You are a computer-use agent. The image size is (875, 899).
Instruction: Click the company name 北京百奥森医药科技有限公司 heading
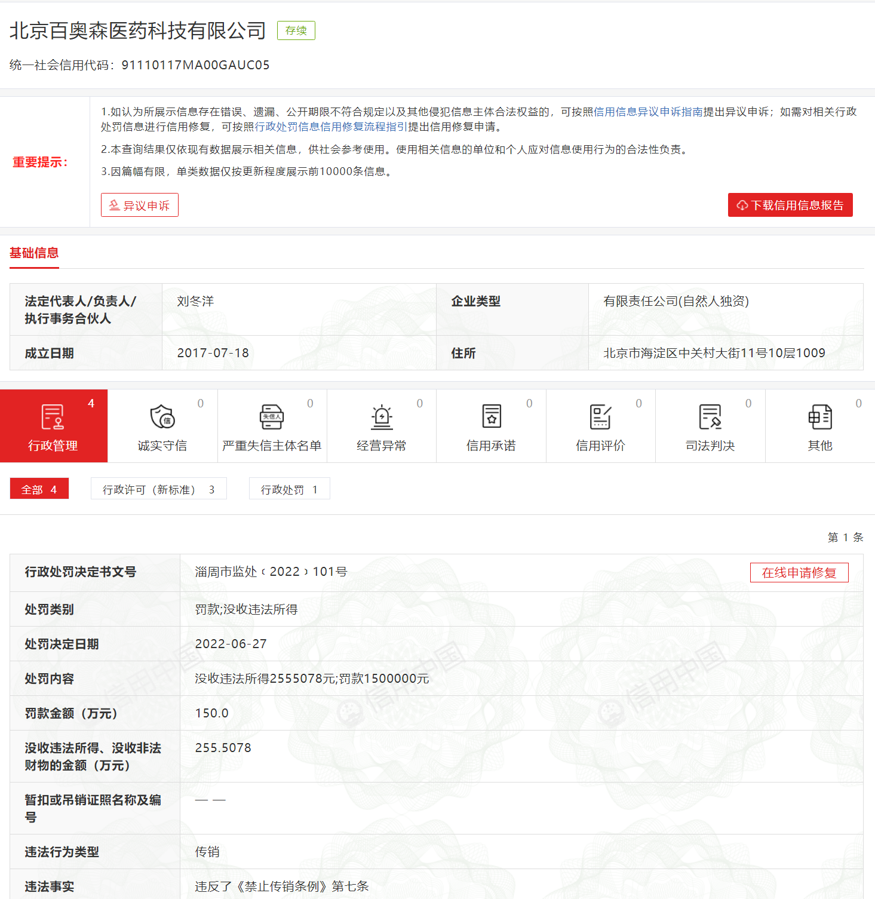point(138,31)
